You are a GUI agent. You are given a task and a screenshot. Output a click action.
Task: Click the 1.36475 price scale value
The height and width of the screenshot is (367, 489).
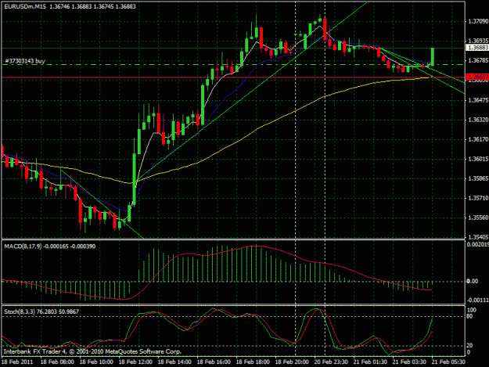point(478,100)
